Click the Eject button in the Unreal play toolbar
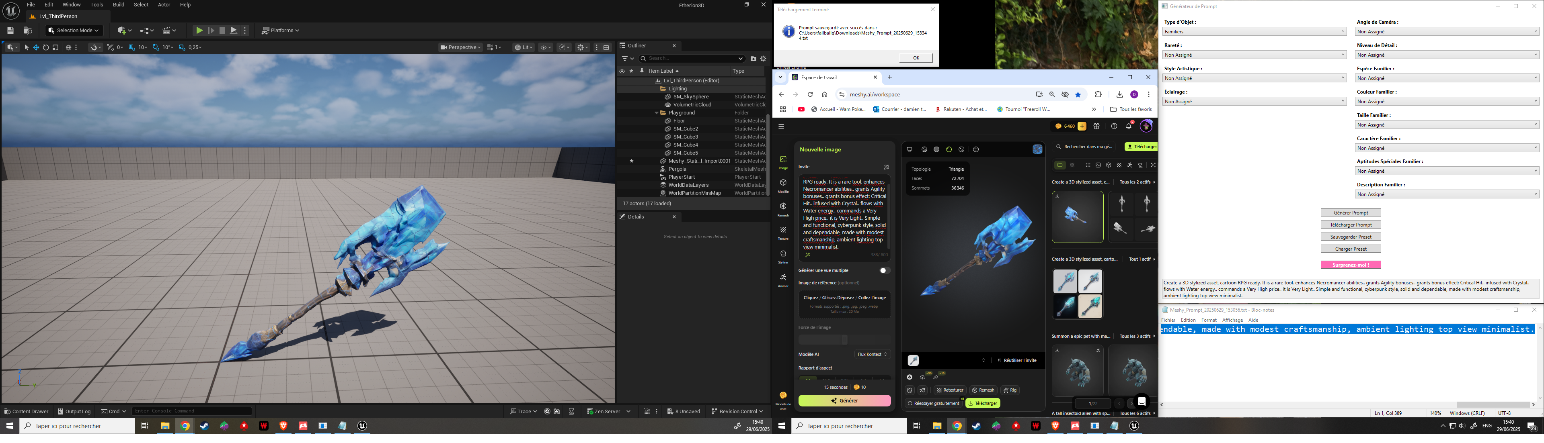 [x=234, y=31]
